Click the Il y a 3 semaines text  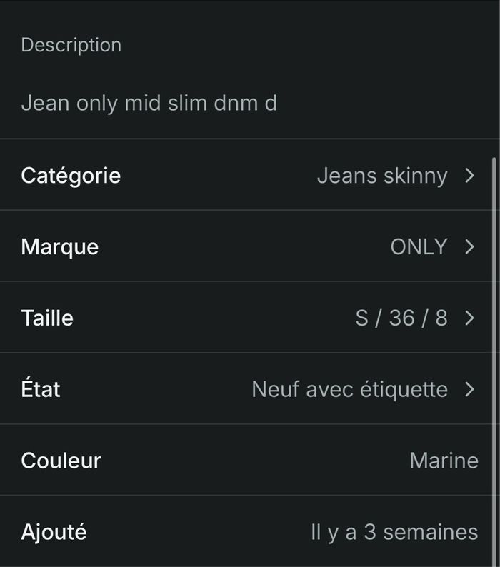click(394, 532)
